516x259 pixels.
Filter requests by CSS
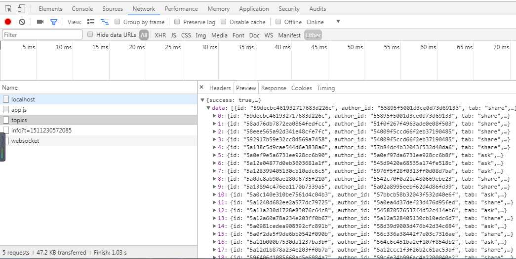(186, 35)
